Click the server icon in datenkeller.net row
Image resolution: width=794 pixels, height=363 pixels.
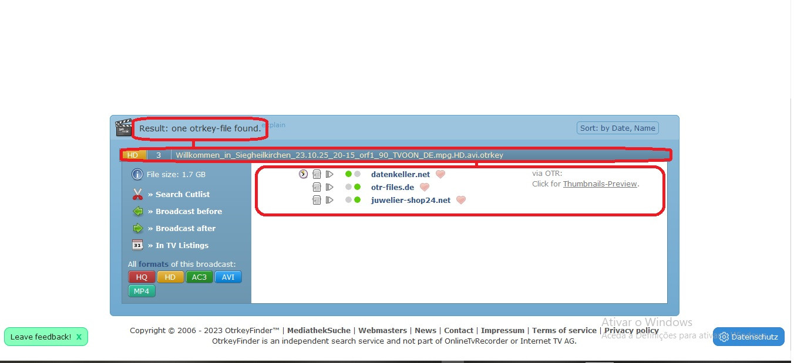click(x=317, y=174)
